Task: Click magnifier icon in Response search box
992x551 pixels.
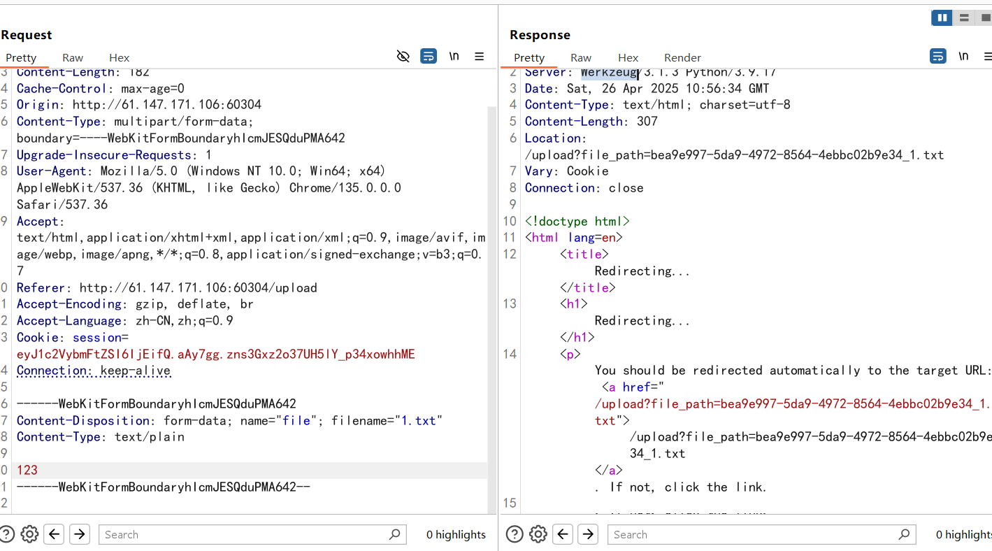Action: (x=904, y=534)
